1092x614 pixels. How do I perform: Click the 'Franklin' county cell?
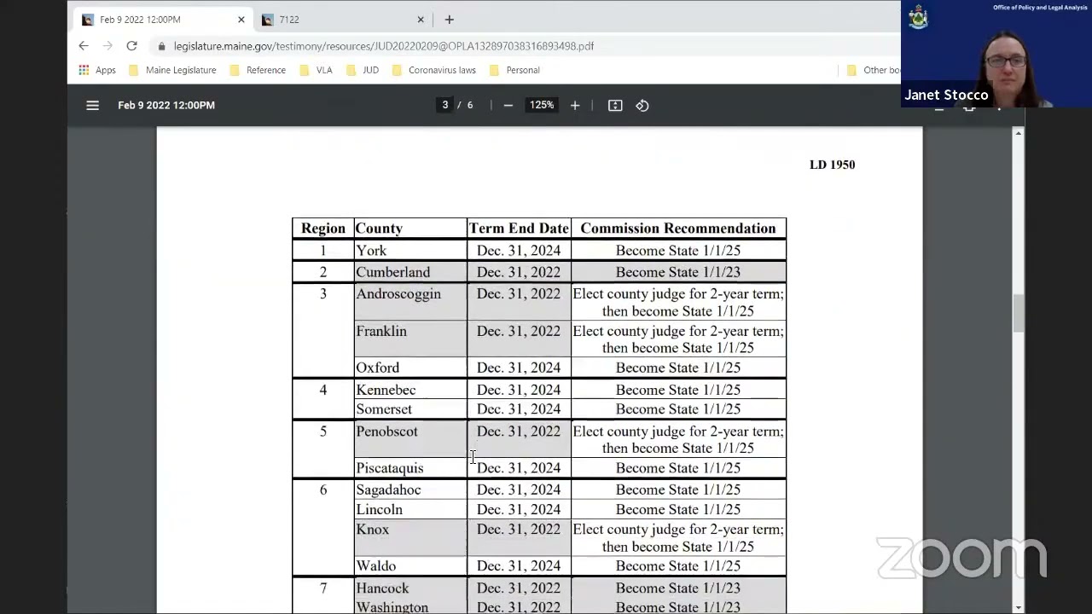(x=410, y=339)
